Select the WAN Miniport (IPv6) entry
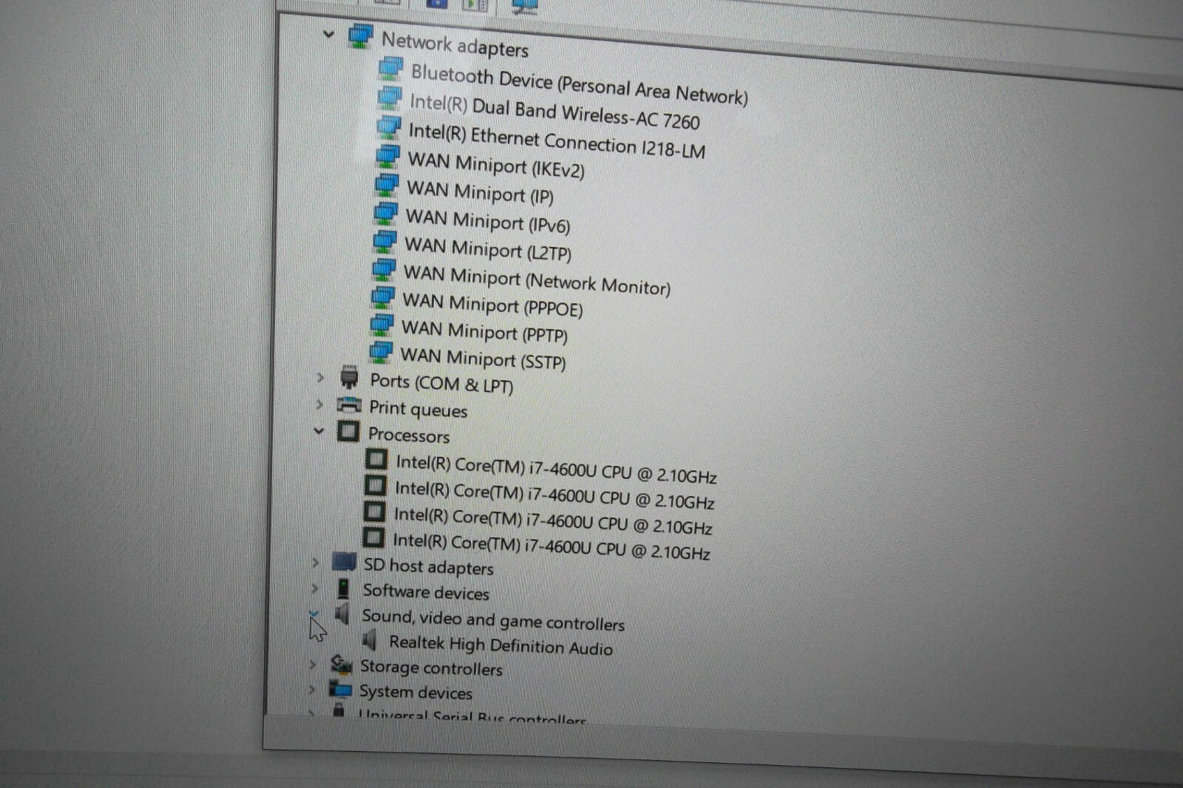Image resolution: width=1183 pixels, height=788 pixels. coord(488,220)
